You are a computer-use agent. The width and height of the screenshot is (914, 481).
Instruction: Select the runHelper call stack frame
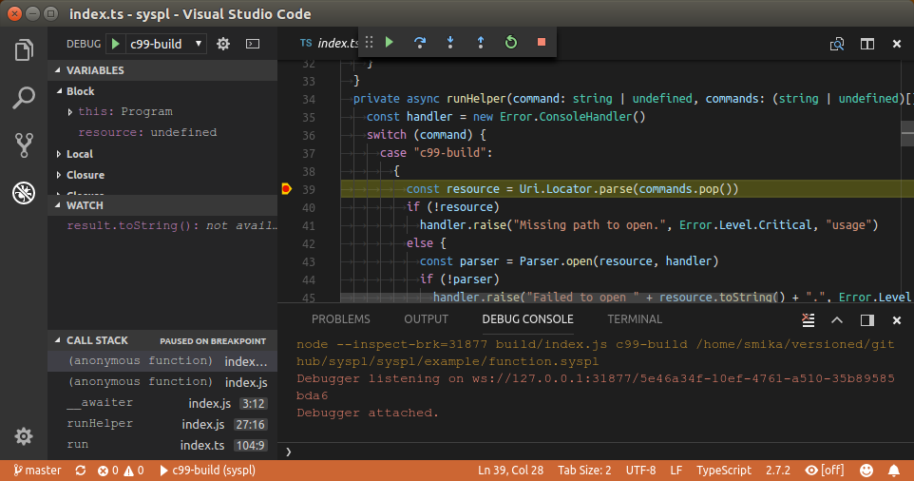(x=100, y=424)
